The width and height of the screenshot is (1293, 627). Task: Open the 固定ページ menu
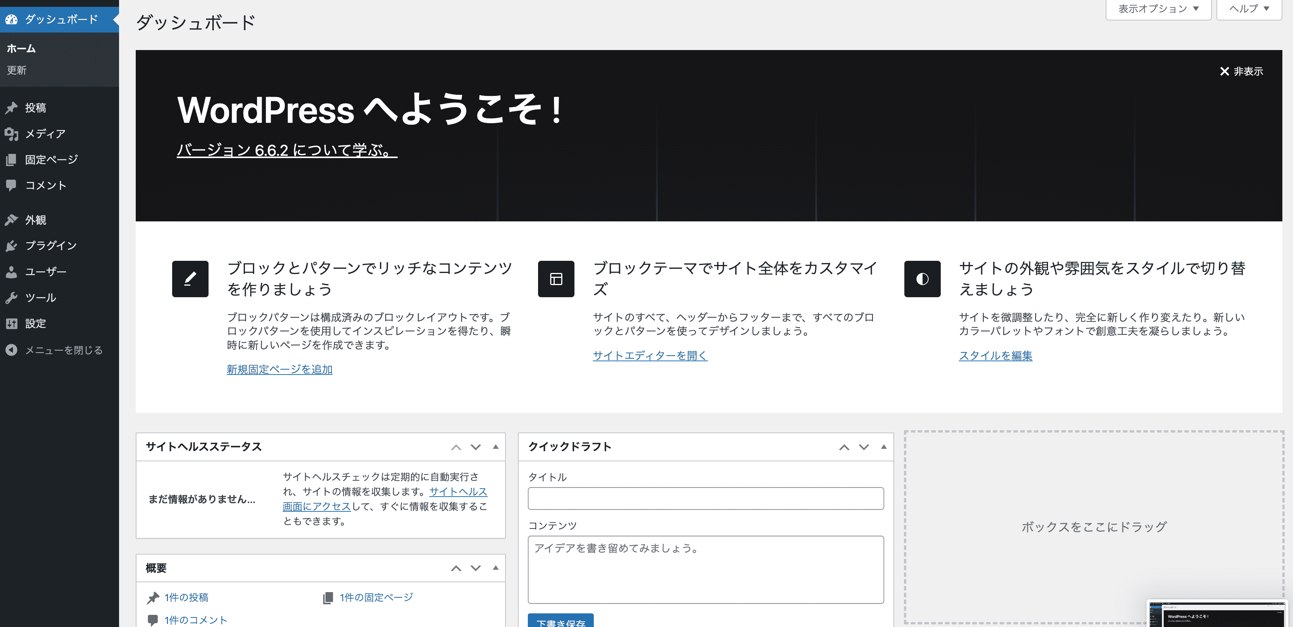[59, 160]
